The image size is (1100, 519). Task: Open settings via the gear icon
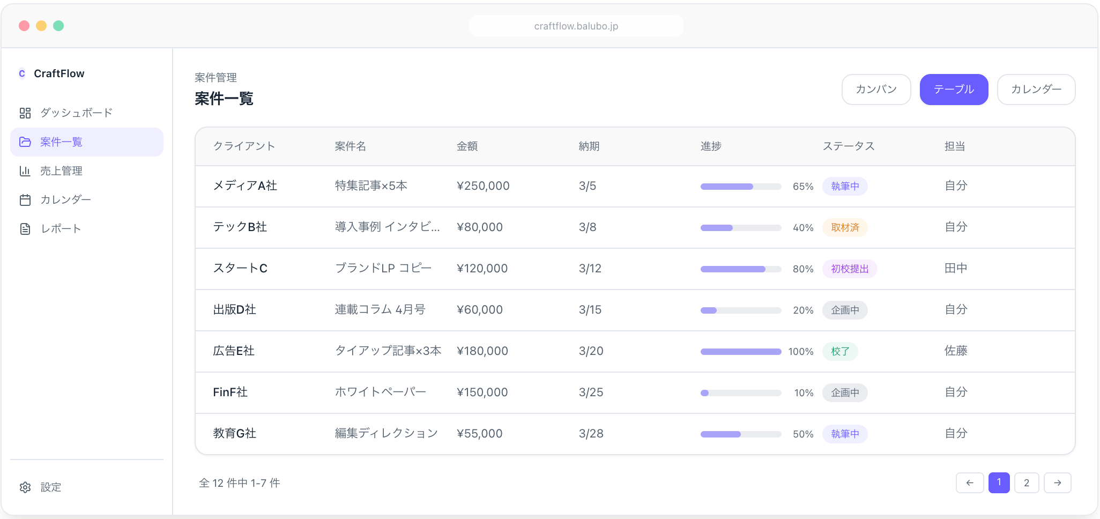pos(25,487)
